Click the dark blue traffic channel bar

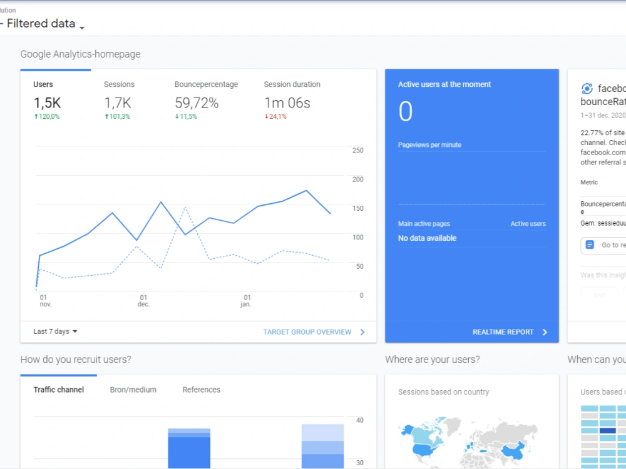(x=189, y=453)
